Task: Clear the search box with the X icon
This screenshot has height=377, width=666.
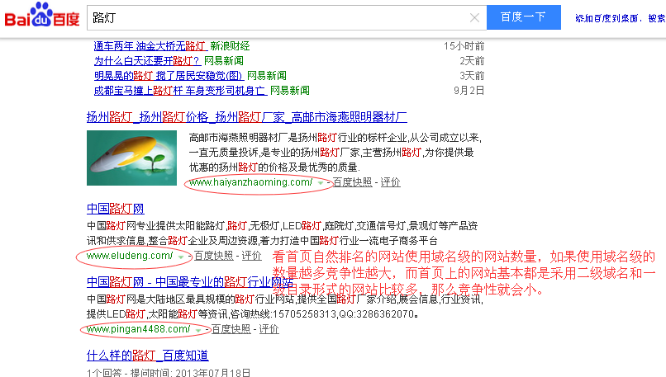Action: 474,17
